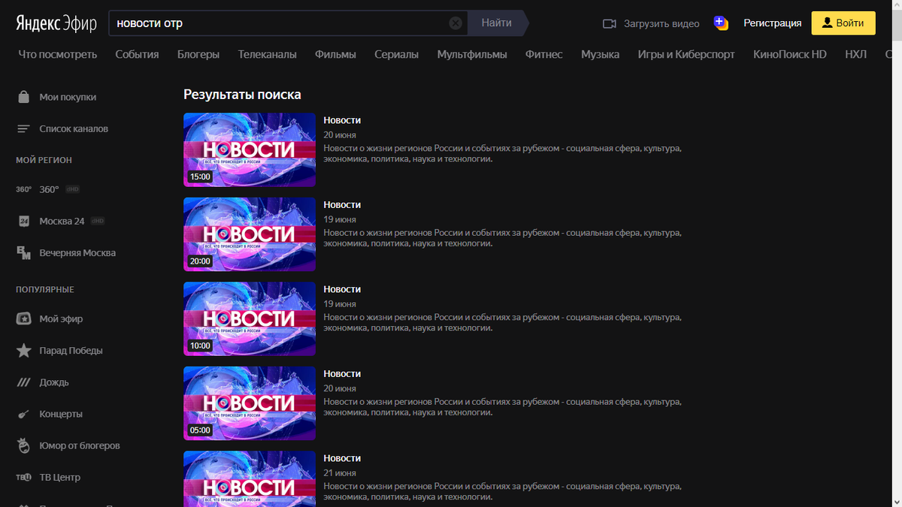Open Игры и Киберспорт tab
Screen dimensions: 902x507
click(x=686, y=54)
